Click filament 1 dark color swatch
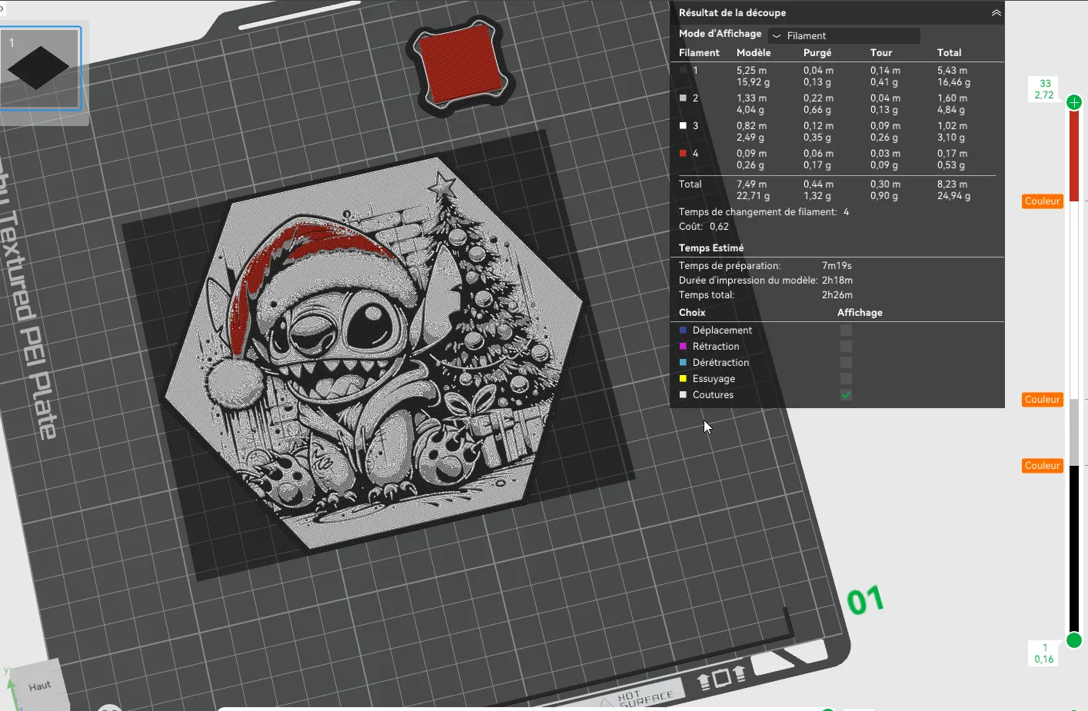This screenshot has width=1088, height=711. coord(683,70)
